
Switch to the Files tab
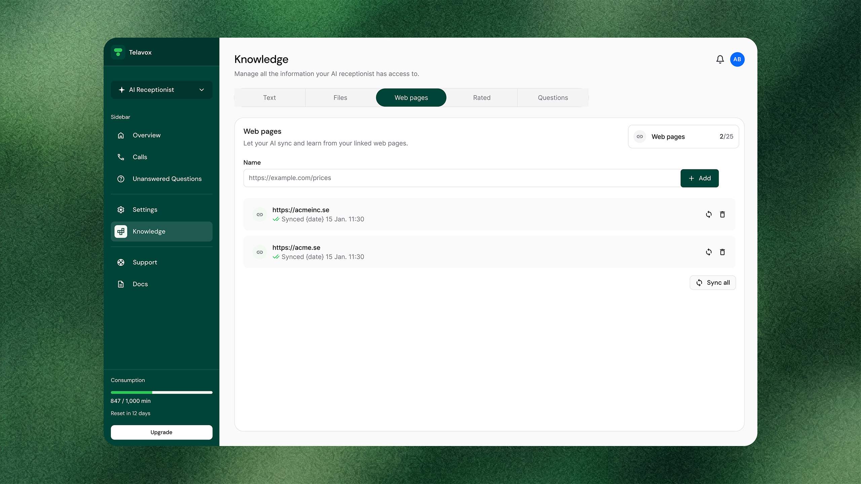pos(340,98)
